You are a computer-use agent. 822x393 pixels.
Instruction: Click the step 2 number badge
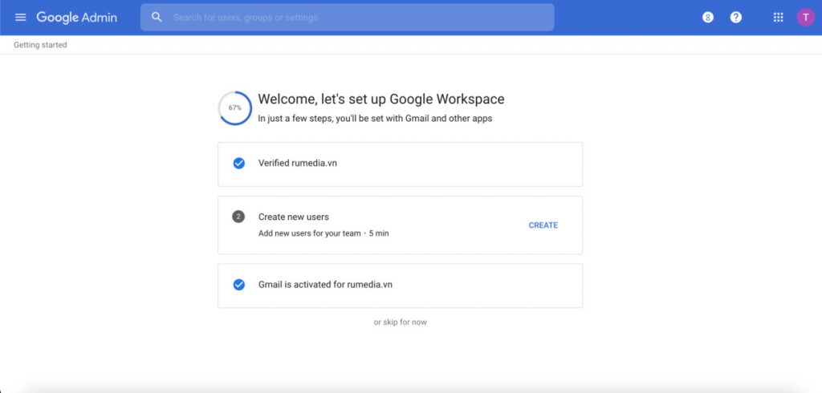[x=238, y=217]
